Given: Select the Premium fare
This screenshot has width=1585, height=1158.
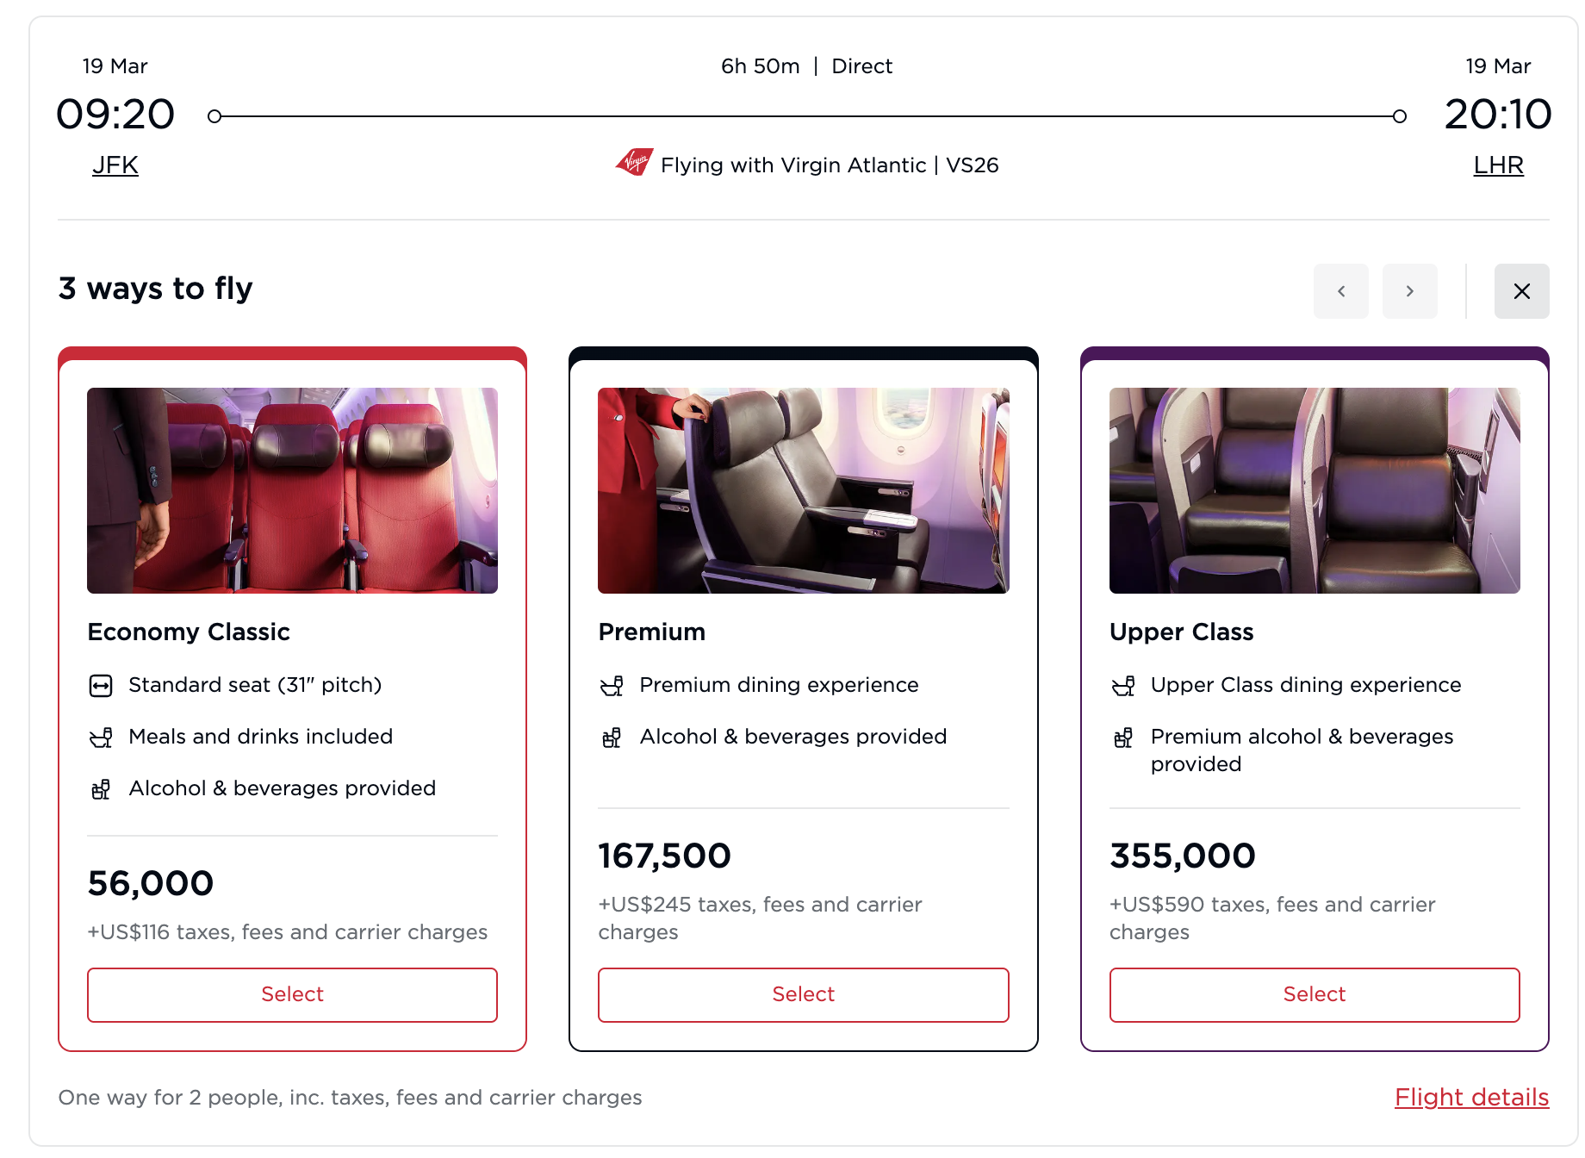Looking at the screenshot, I should (803, 994).
